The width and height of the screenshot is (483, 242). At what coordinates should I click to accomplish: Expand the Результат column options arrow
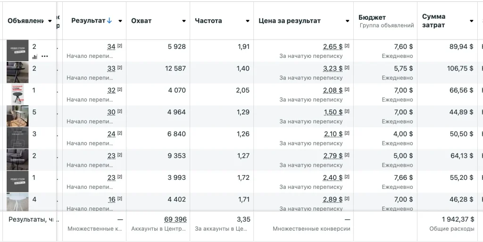pos(120,21)
